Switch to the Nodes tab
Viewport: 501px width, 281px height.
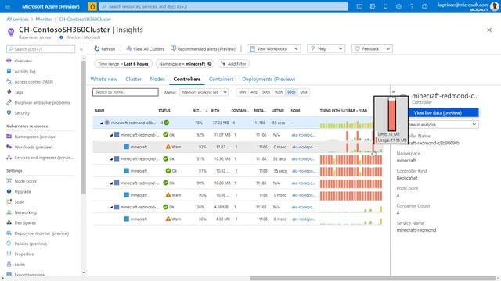157,79
